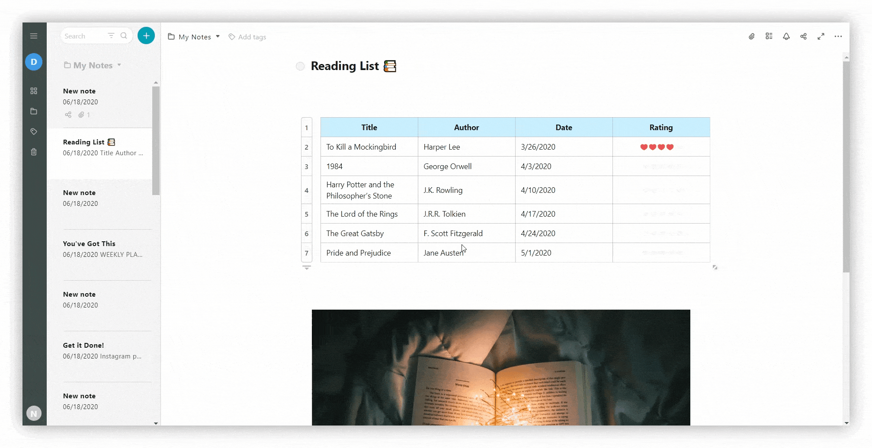Create a new note with plus button

146,35
